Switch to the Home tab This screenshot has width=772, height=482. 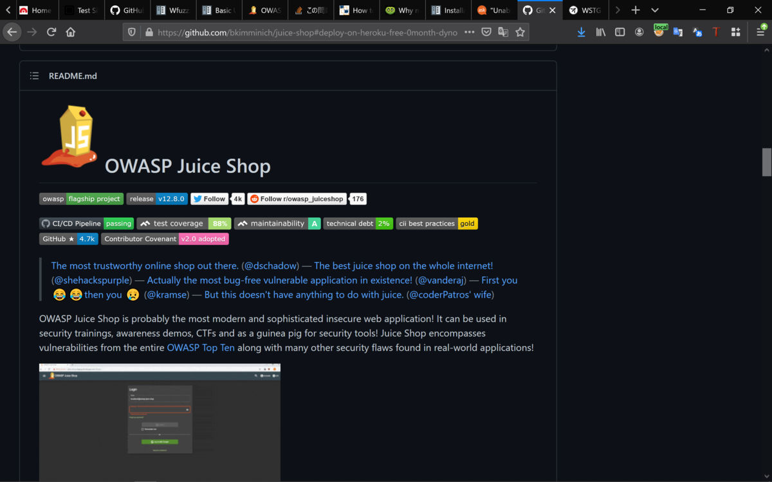(35, 10)
